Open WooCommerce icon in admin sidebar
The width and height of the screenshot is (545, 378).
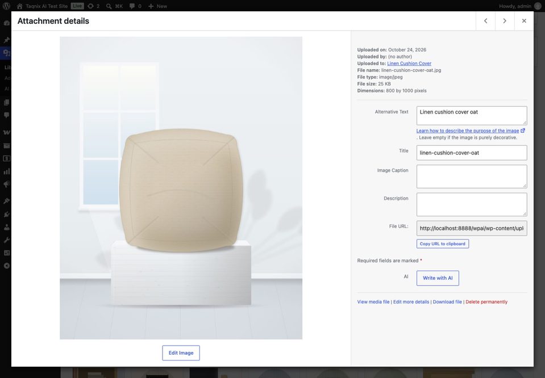point(6,132)
